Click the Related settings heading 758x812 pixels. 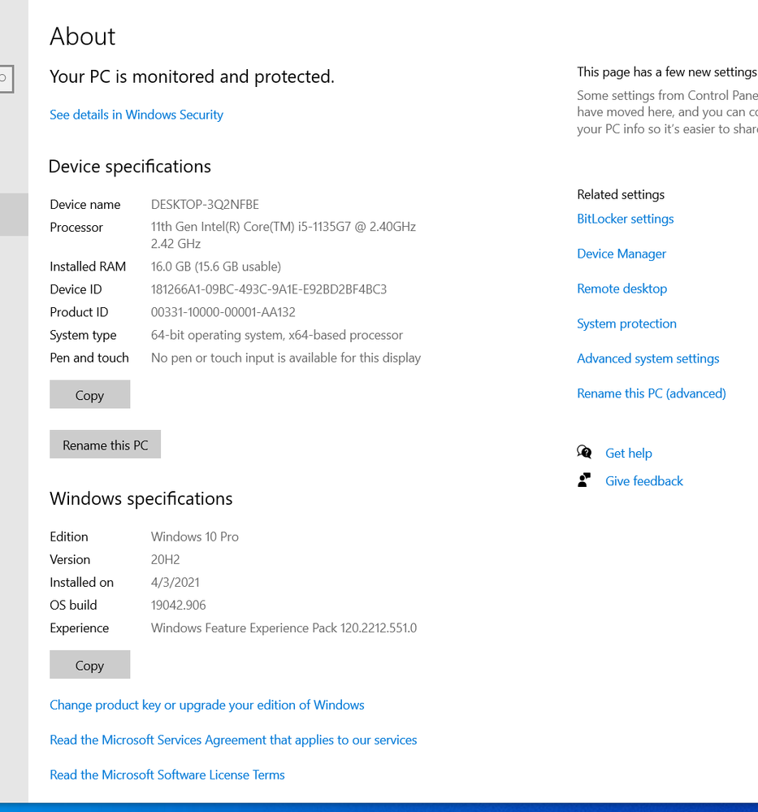(x=621, y=195)
